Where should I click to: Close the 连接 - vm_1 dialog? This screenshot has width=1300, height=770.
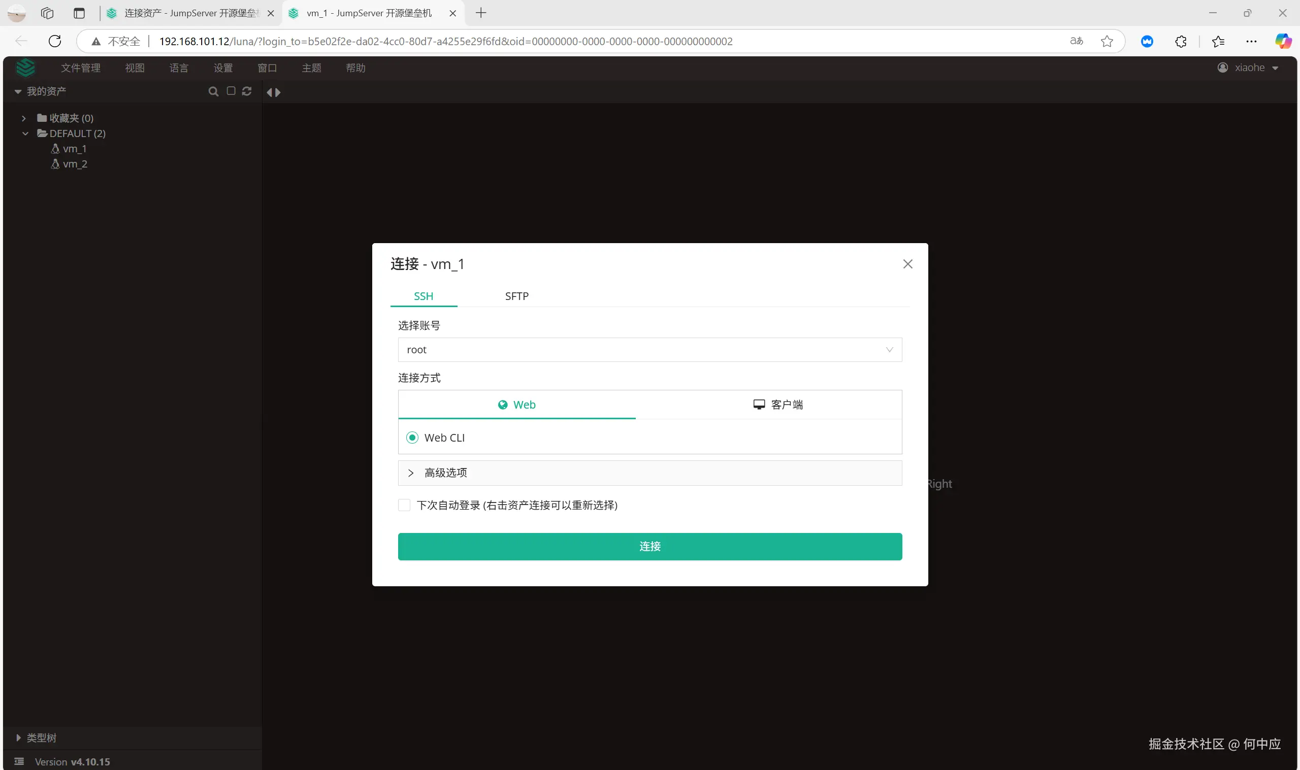tap(907, 263)
